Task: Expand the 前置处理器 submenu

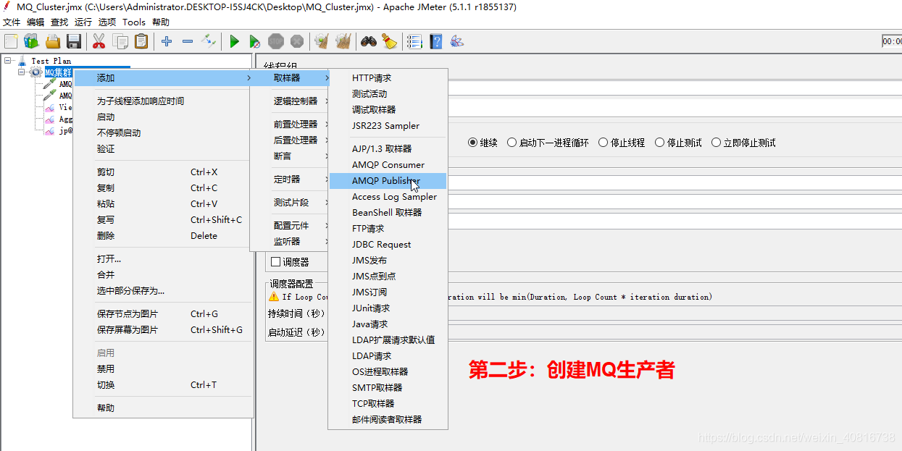Action: pos(289,124)
